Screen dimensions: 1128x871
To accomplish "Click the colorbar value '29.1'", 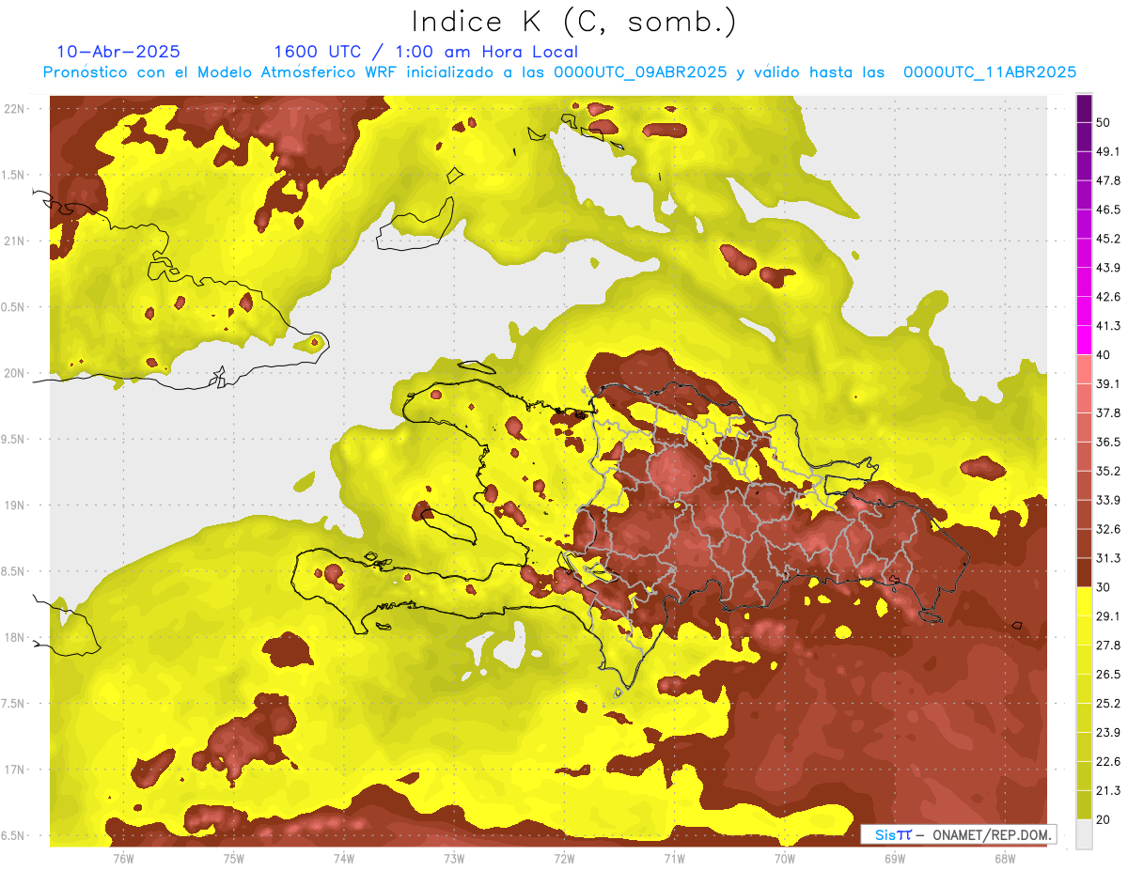I will click(1108, 616).
